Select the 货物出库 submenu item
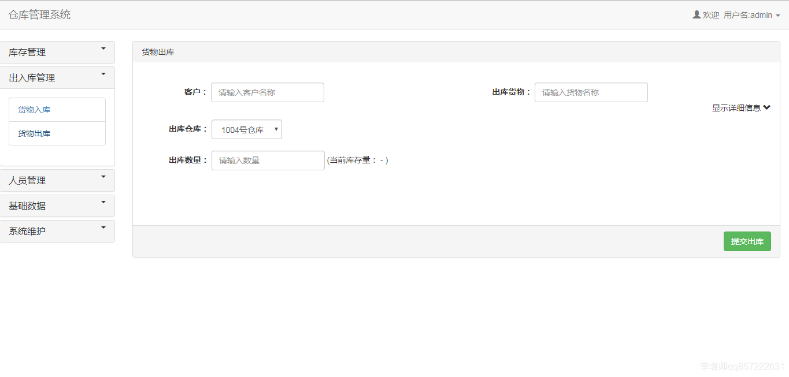789x377 pixels. point(57,133)
